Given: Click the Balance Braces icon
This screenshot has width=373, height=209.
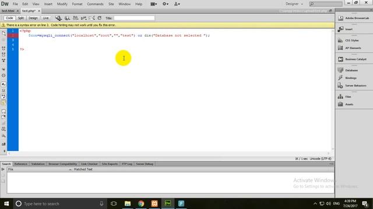Looking at the screenshot, I should point(3,75).
